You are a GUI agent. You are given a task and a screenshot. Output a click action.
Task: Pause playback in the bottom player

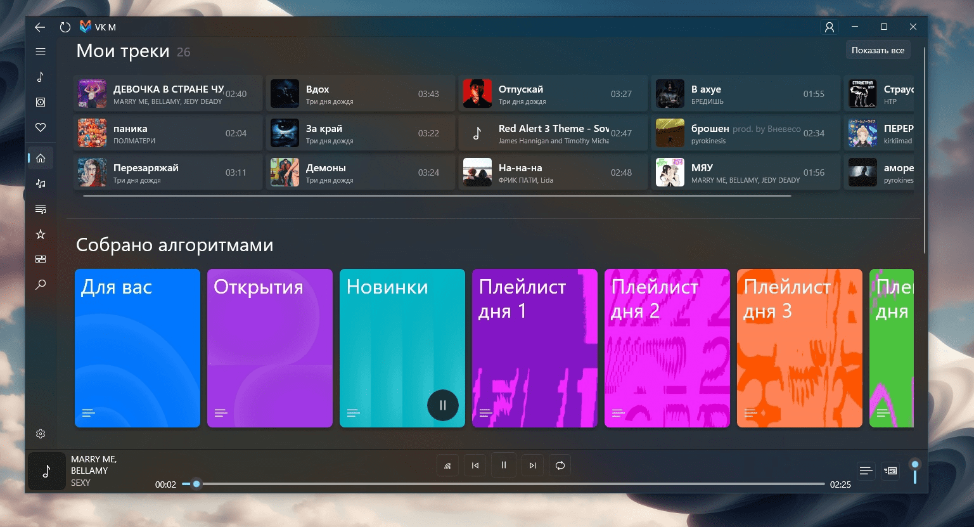click(x=504, y=465)
